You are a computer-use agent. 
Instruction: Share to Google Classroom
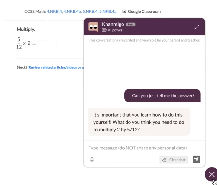click(x=141, y=11)
